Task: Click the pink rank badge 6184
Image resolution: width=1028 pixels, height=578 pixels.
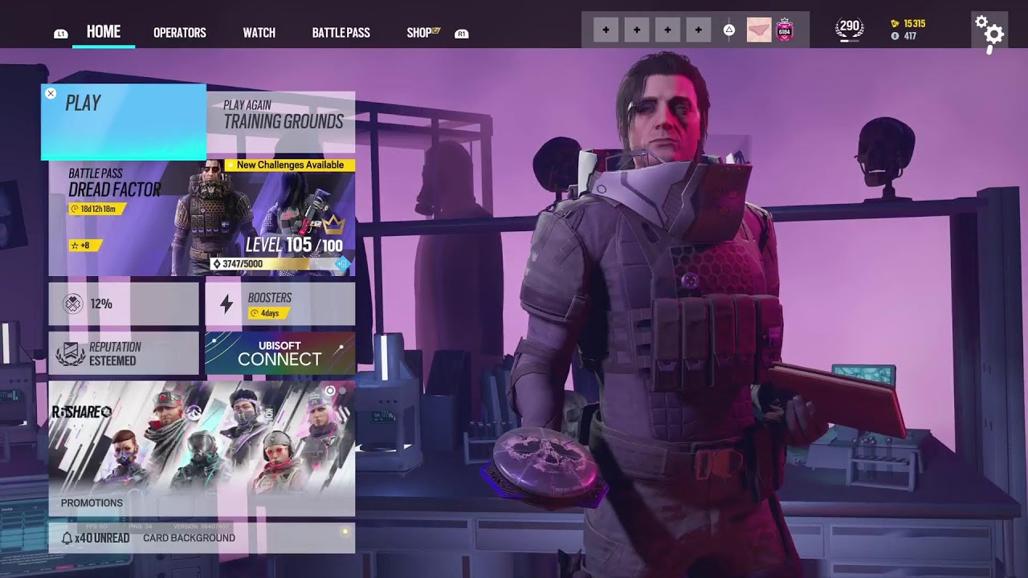Action: click(785, 31)
